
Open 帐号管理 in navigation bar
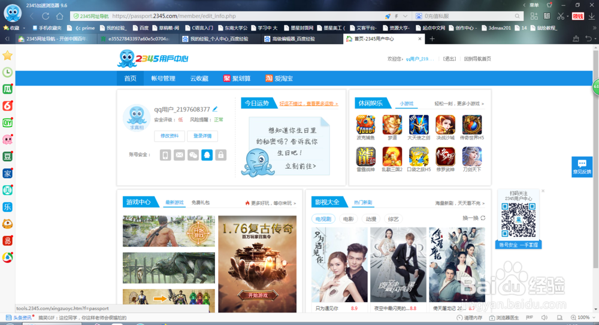[x=163, y=78]
